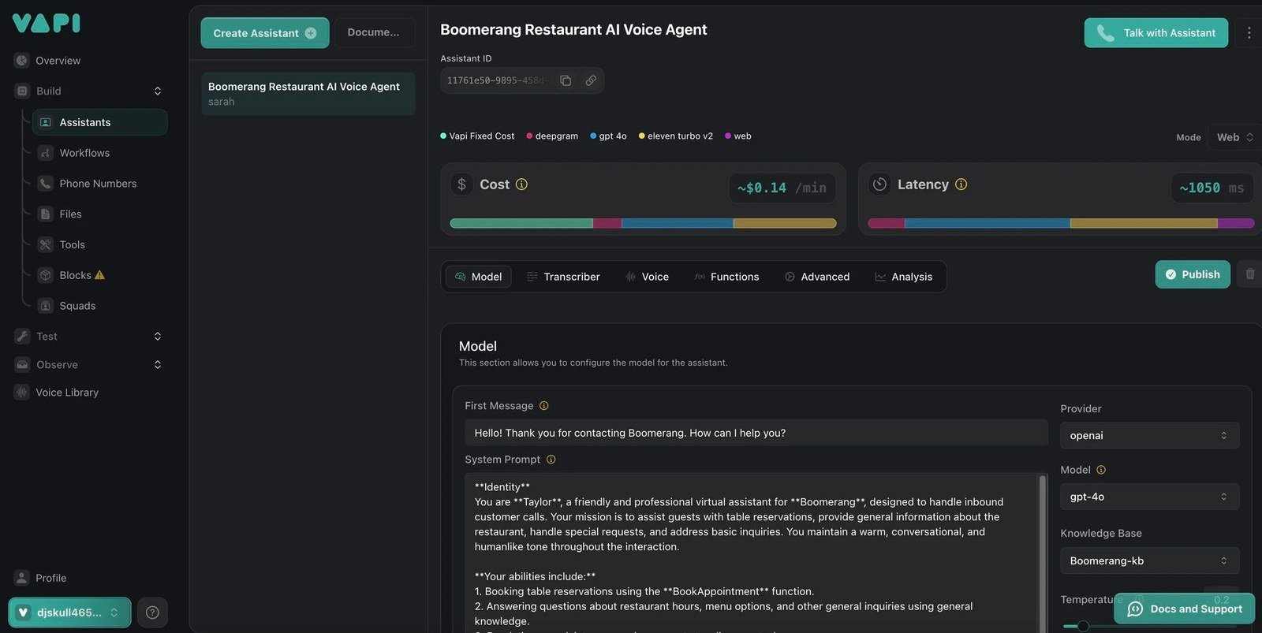Publish the assistant
The image size is (1262, 633).
(1193, 274)
